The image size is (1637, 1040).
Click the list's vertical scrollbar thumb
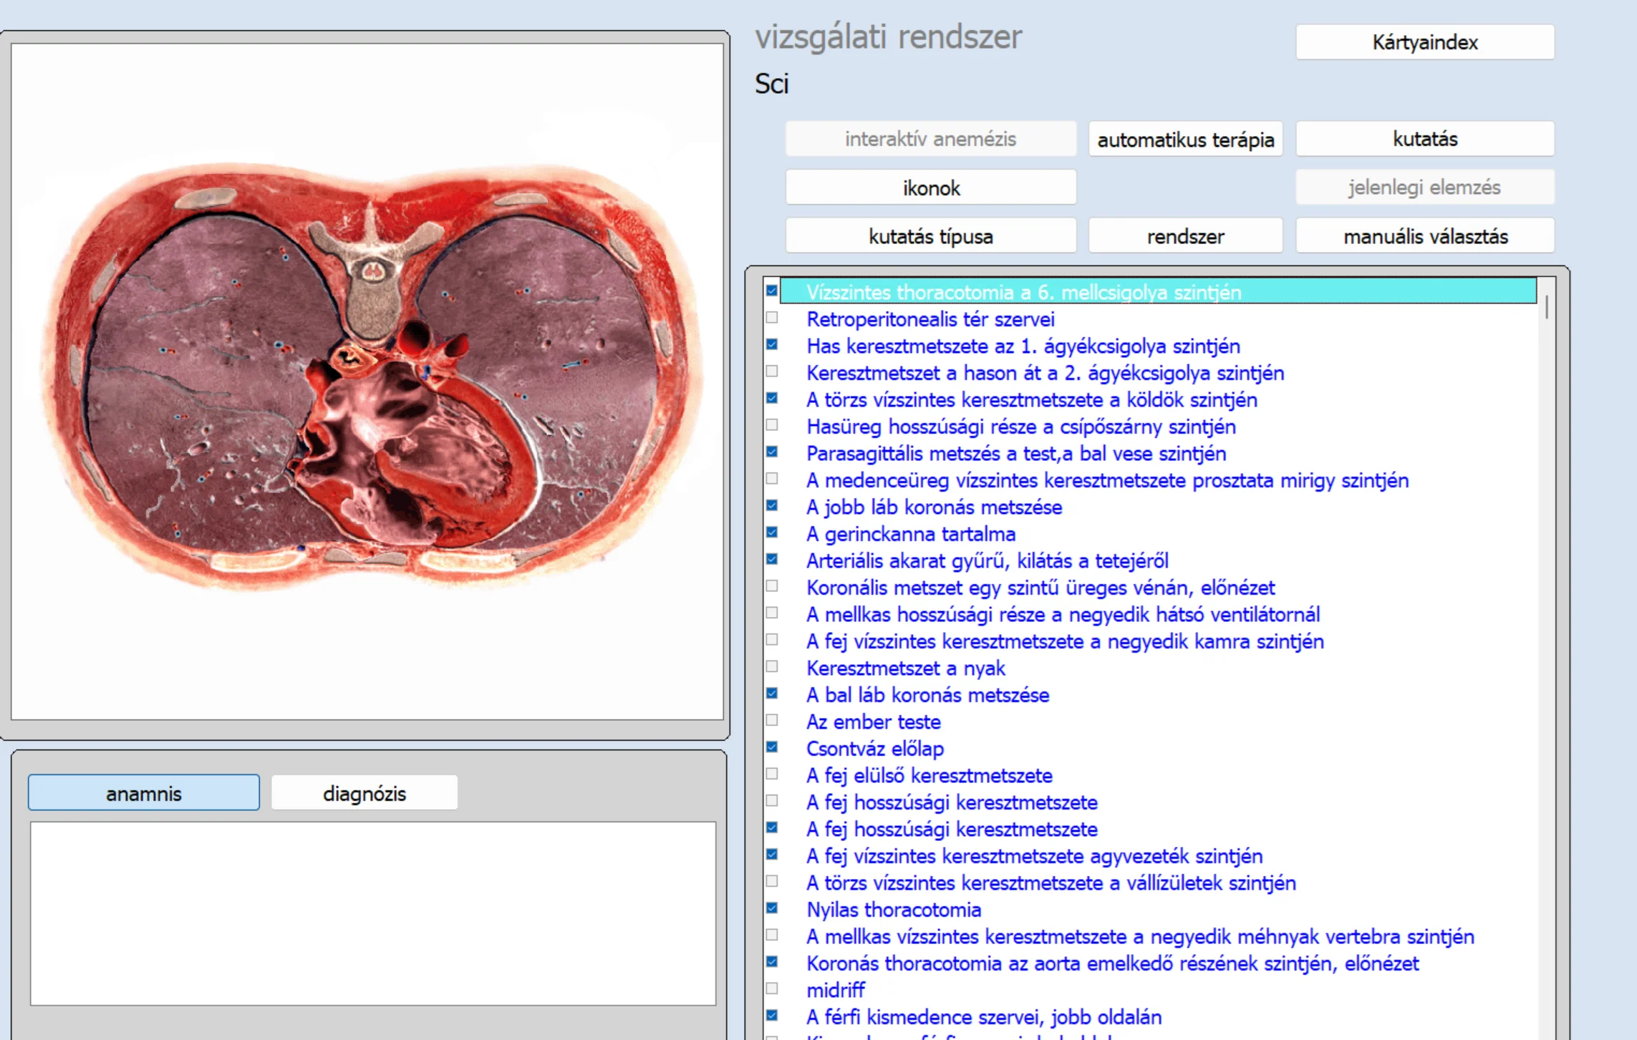tap(1547, 307)
